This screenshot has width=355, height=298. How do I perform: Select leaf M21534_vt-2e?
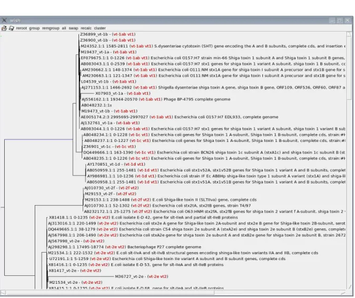(x=64, y=282)
